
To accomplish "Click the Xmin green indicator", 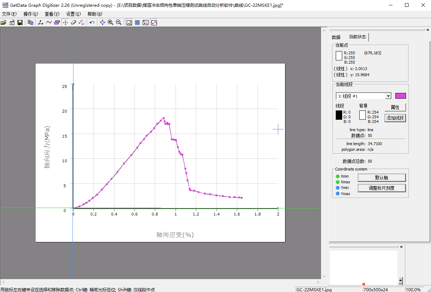I will tap(338, 176).
